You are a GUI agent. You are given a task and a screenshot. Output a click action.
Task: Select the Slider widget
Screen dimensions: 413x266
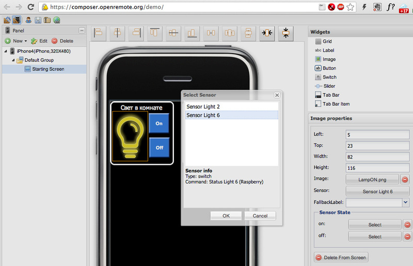[x=325, y=86]
